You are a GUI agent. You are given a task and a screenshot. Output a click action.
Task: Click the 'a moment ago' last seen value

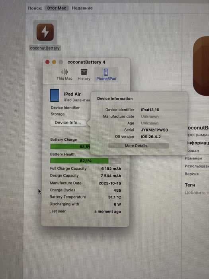click(108, 212)
